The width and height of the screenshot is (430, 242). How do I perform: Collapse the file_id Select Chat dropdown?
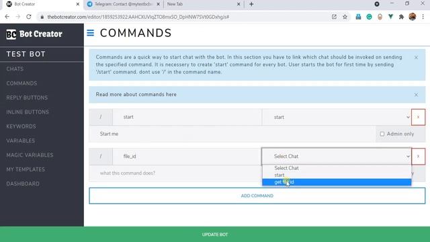click(337, 157)
